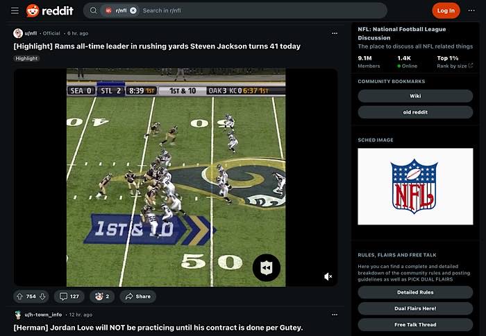The height and width of the screenshot is (336, 486).
Task: Open the top-right three-dot menu
Action: 471,10
